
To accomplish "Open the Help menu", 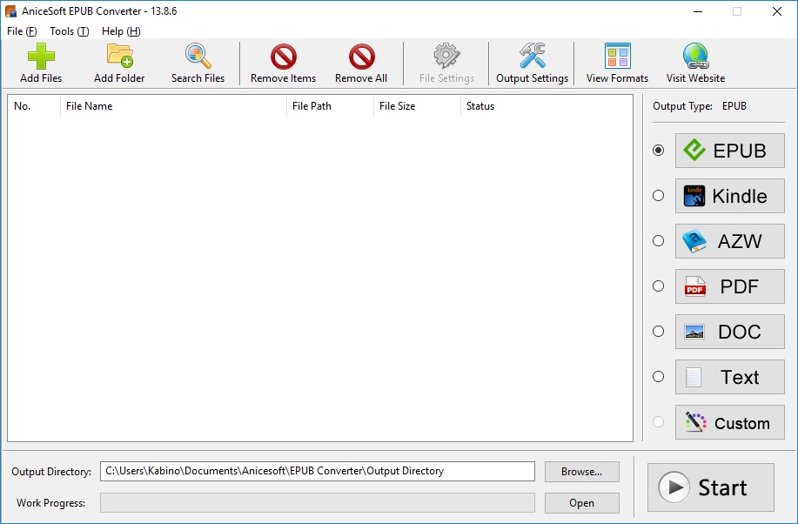I will tap(121, 31).
